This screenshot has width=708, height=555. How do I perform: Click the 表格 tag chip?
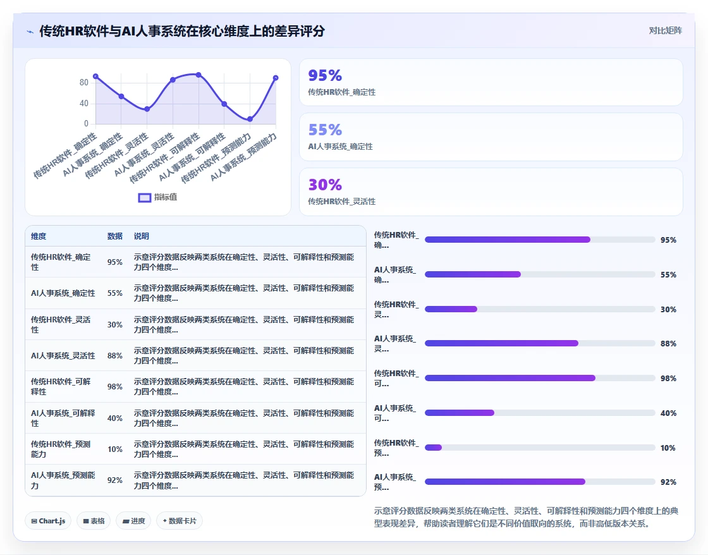point(94,521)
